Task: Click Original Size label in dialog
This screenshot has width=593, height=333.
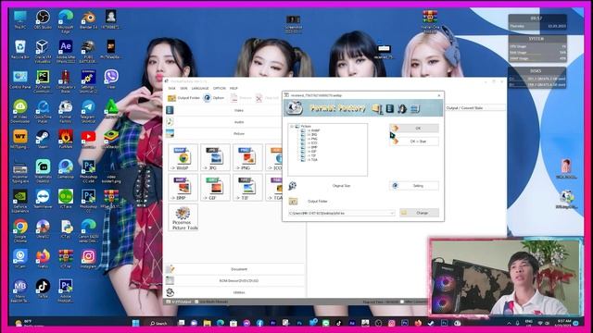Action: click(341, 186)
